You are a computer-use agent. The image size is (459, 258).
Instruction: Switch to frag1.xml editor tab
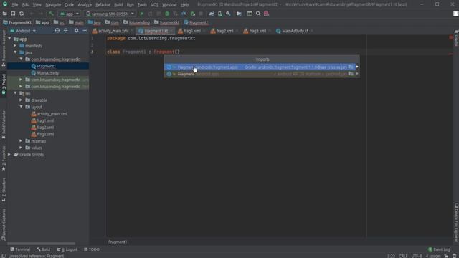(x=191, y=31)
